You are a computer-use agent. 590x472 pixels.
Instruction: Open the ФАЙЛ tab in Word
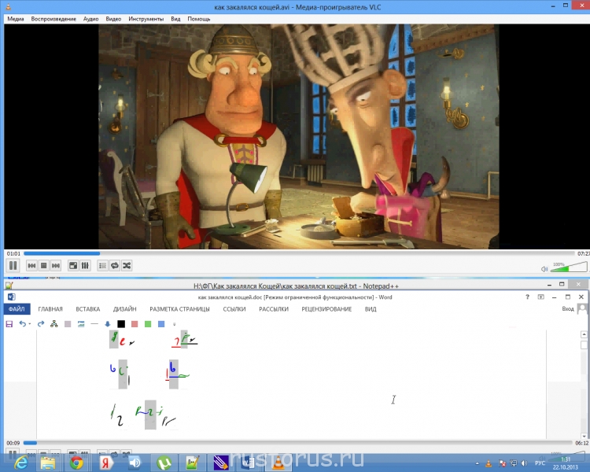(x=17, y=309)
